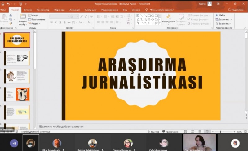
Task: Open the font name combo box
Action: 60,17
